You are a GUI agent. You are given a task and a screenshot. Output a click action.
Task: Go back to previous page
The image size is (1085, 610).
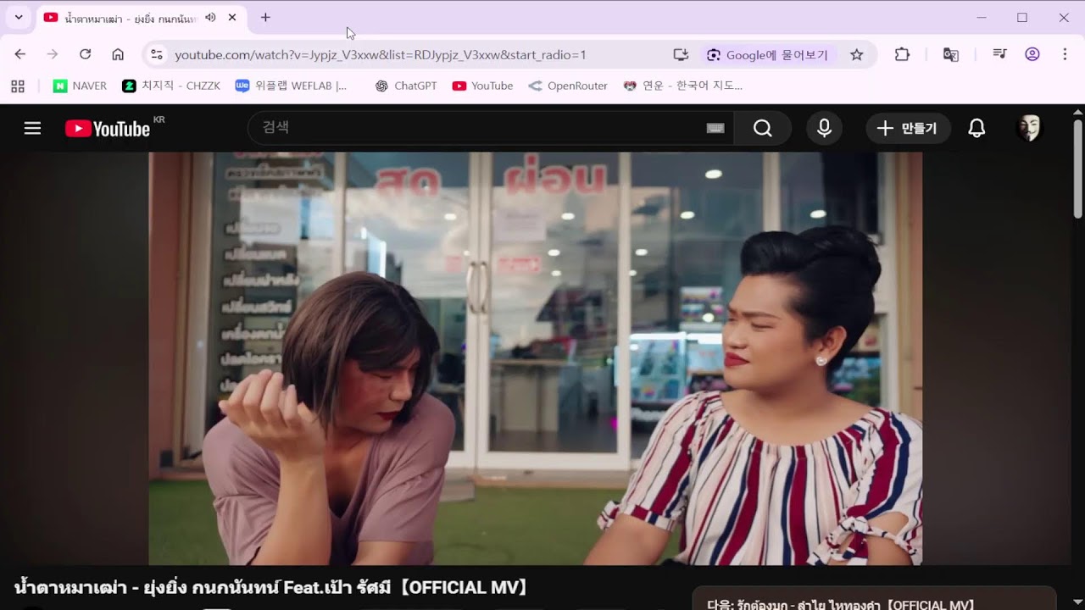pos(20,54)
